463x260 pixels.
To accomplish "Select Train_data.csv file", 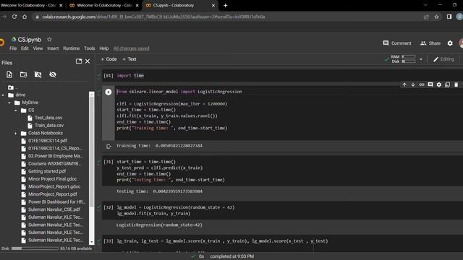I will coord(49,125).
